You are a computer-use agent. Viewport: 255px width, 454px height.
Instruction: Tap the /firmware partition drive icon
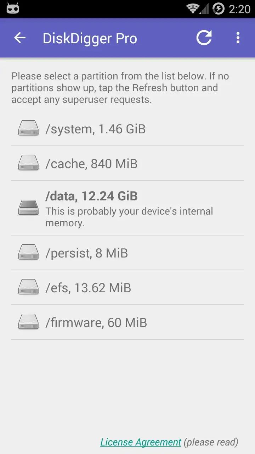28,322
